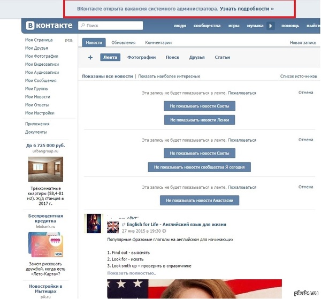Open Список источников link
The width and height of the screenshot is (321, 299).
tap(298, 76)
